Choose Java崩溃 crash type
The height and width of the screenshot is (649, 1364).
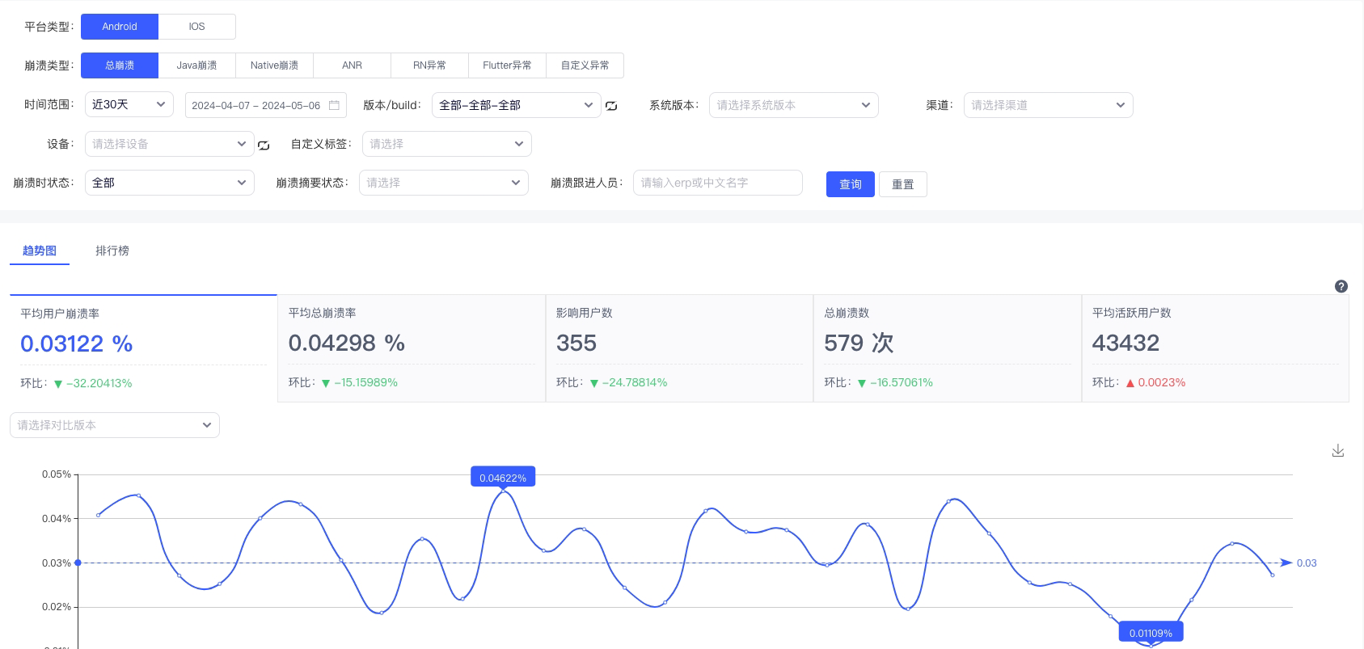click(197, 65)
